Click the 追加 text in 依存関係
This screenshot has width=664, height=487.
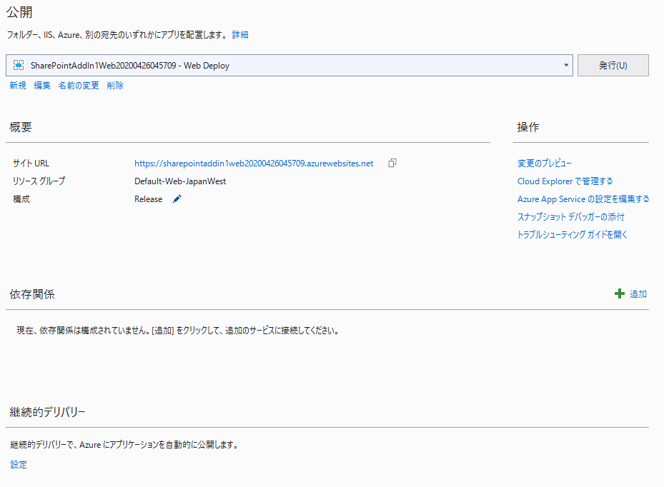(x=638, y=294)
